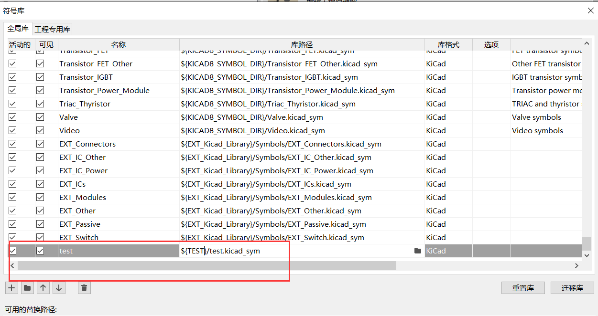
Task: Select the EXT_Modules library name cell
Action: pyautogui.click(x=118, y=197)
